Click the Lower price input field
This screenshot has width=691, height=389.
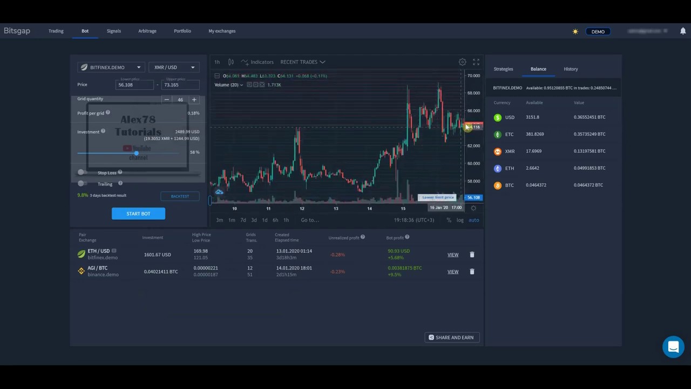(135, 85)
